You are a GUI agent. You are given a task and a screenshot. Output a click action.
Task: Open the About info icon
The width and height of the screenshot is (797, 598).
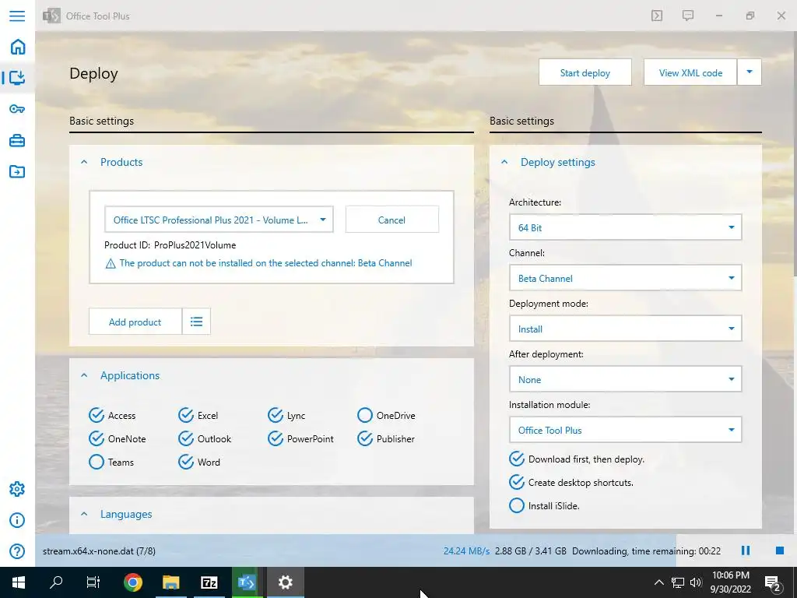[x=17, y=520]
